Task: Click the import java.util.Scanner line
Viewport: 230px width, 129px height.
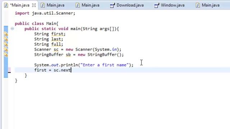Action: tap(45, 13)
